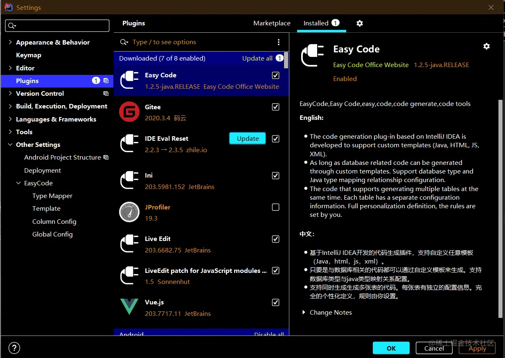Open the Easy Code detail gear menu
Screen dimensions: 505x358
(x=487, y=46)
